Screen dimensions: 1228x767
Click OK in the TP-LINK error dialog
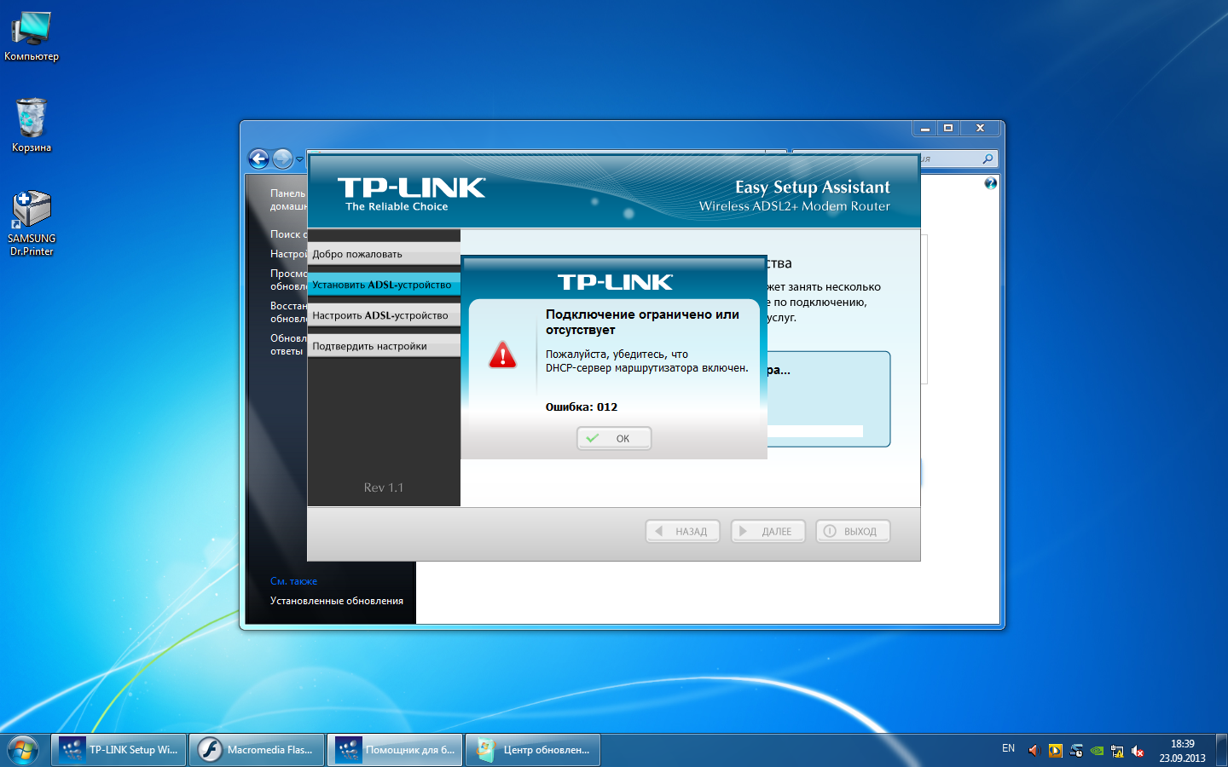coord(614,438)
